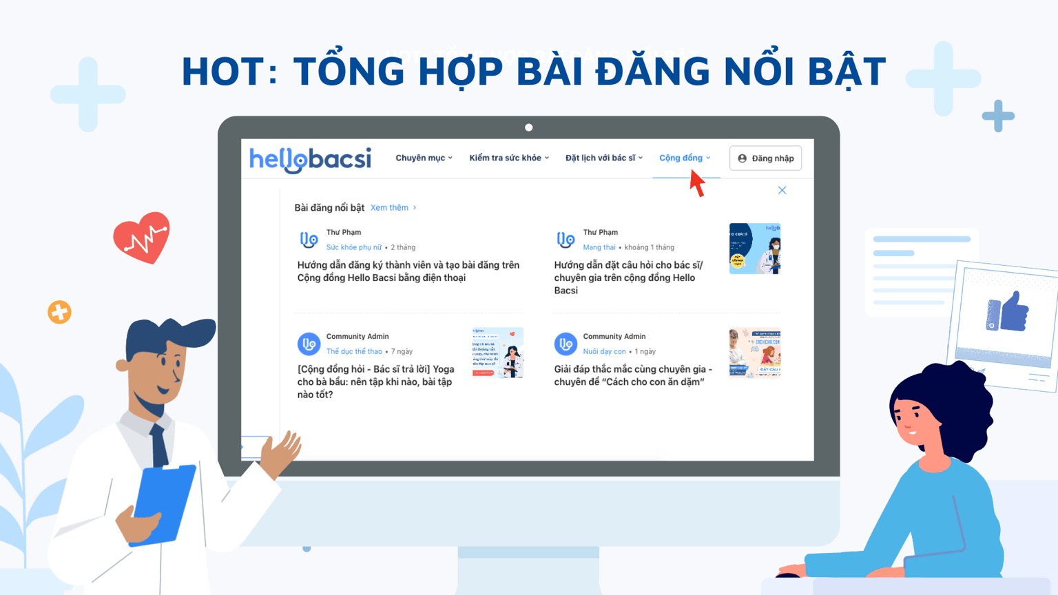Open the Cộng đồng menu
1058x595 pixels.
click(x=685, y=158)
